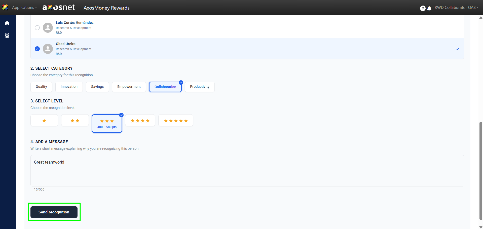Click the colorful Applications launcher icon
The height and width of the screenshot is (229, 483).
(x=5, y=8)
